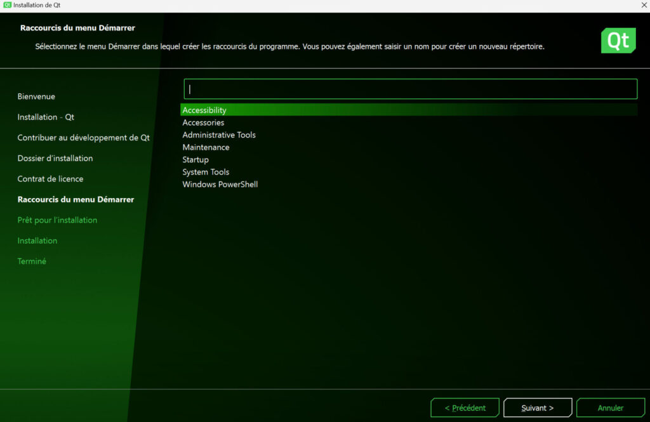Click Contribuer au développement de Qt step
This screenshot has height=422, width=650.
click(83, 138)
